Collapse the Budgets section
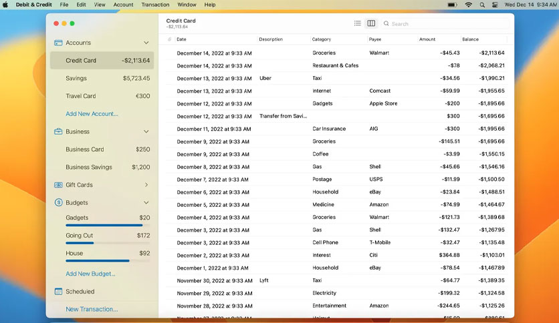Screen dimensions: 559x323 point(146,203)
